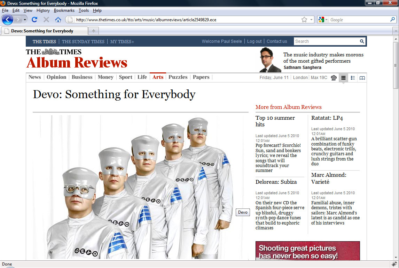Click the rain cloud weather icon
This screenshot has width=399, height=268.
tap(334, 78)
